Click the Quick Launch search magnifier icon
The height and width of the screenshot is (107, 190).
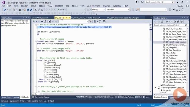tap(173, 2)
